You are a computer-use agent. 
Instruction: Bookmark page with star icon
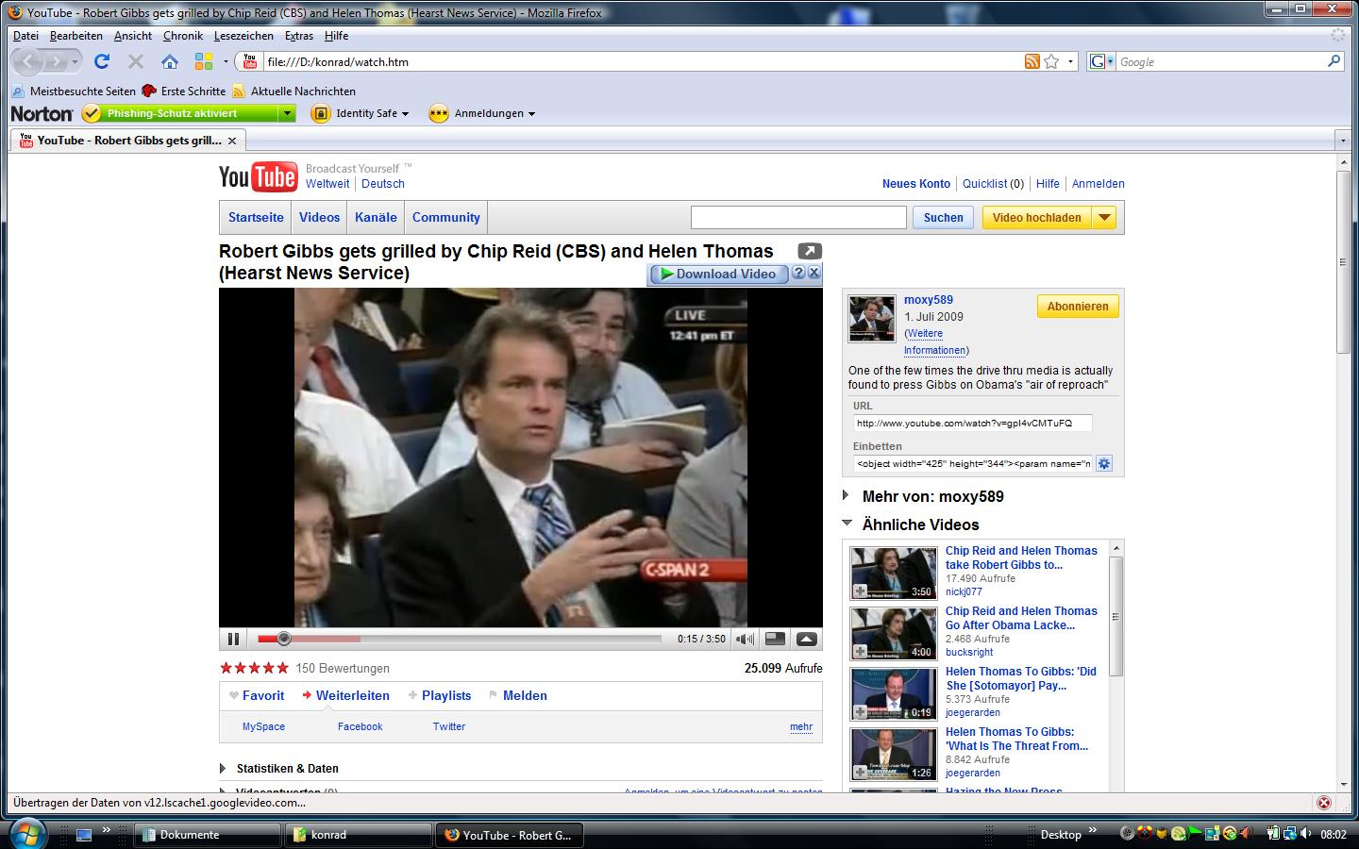[1051, 61]
